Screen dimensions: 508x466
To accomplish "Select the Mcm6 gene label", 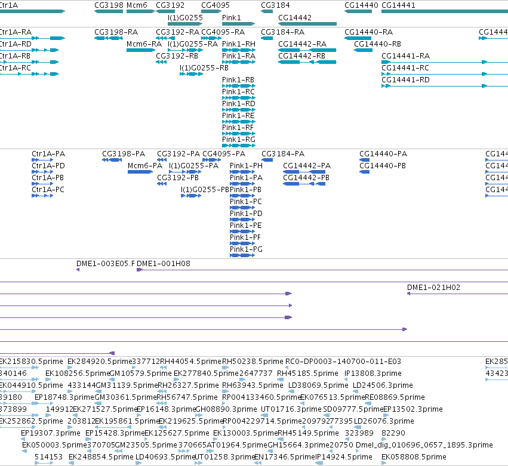I will pos(137,5).
